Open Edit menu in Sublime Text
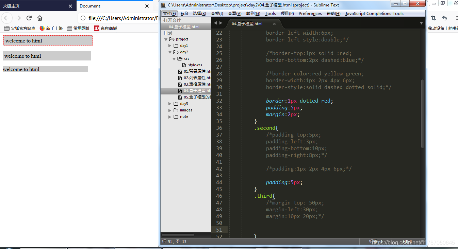This screenshot has height=249, width=458. point(184,14)
